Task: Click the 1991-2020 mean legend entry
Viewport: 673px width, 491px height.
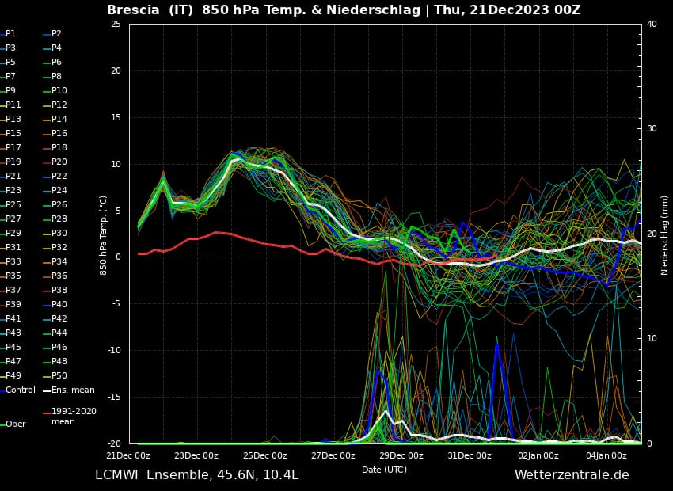Action: 72,417
